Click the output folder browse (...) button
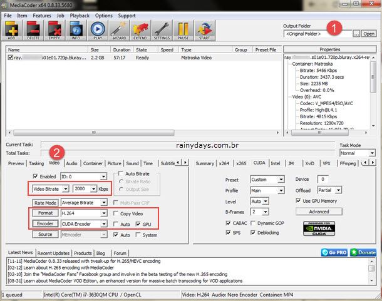 (x=356, y=34)
